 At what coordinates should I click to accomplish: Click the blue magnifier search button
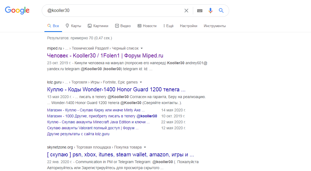tap(221, 11)
